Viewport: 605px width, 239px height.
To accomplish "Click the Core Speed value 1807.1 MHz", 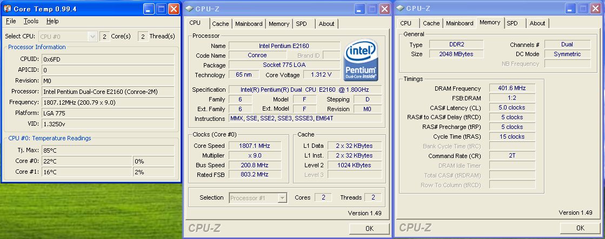I will pyautogui.click(x=255, y=146).
